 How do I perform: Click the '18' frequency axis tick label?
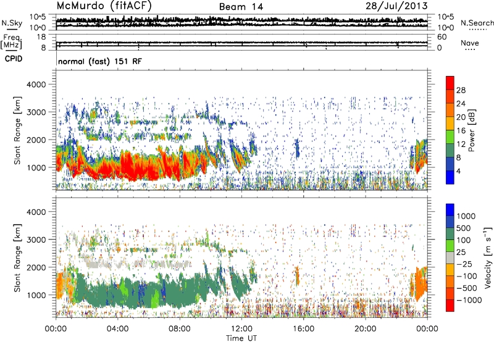pyautogui.click(x=41, y=37)
